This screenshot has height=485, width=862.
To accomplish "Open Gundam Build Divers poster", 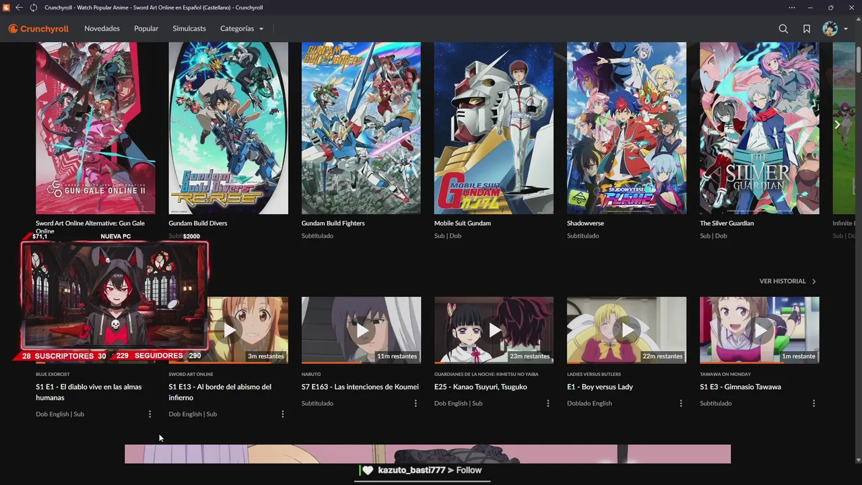I will point(228,128).
